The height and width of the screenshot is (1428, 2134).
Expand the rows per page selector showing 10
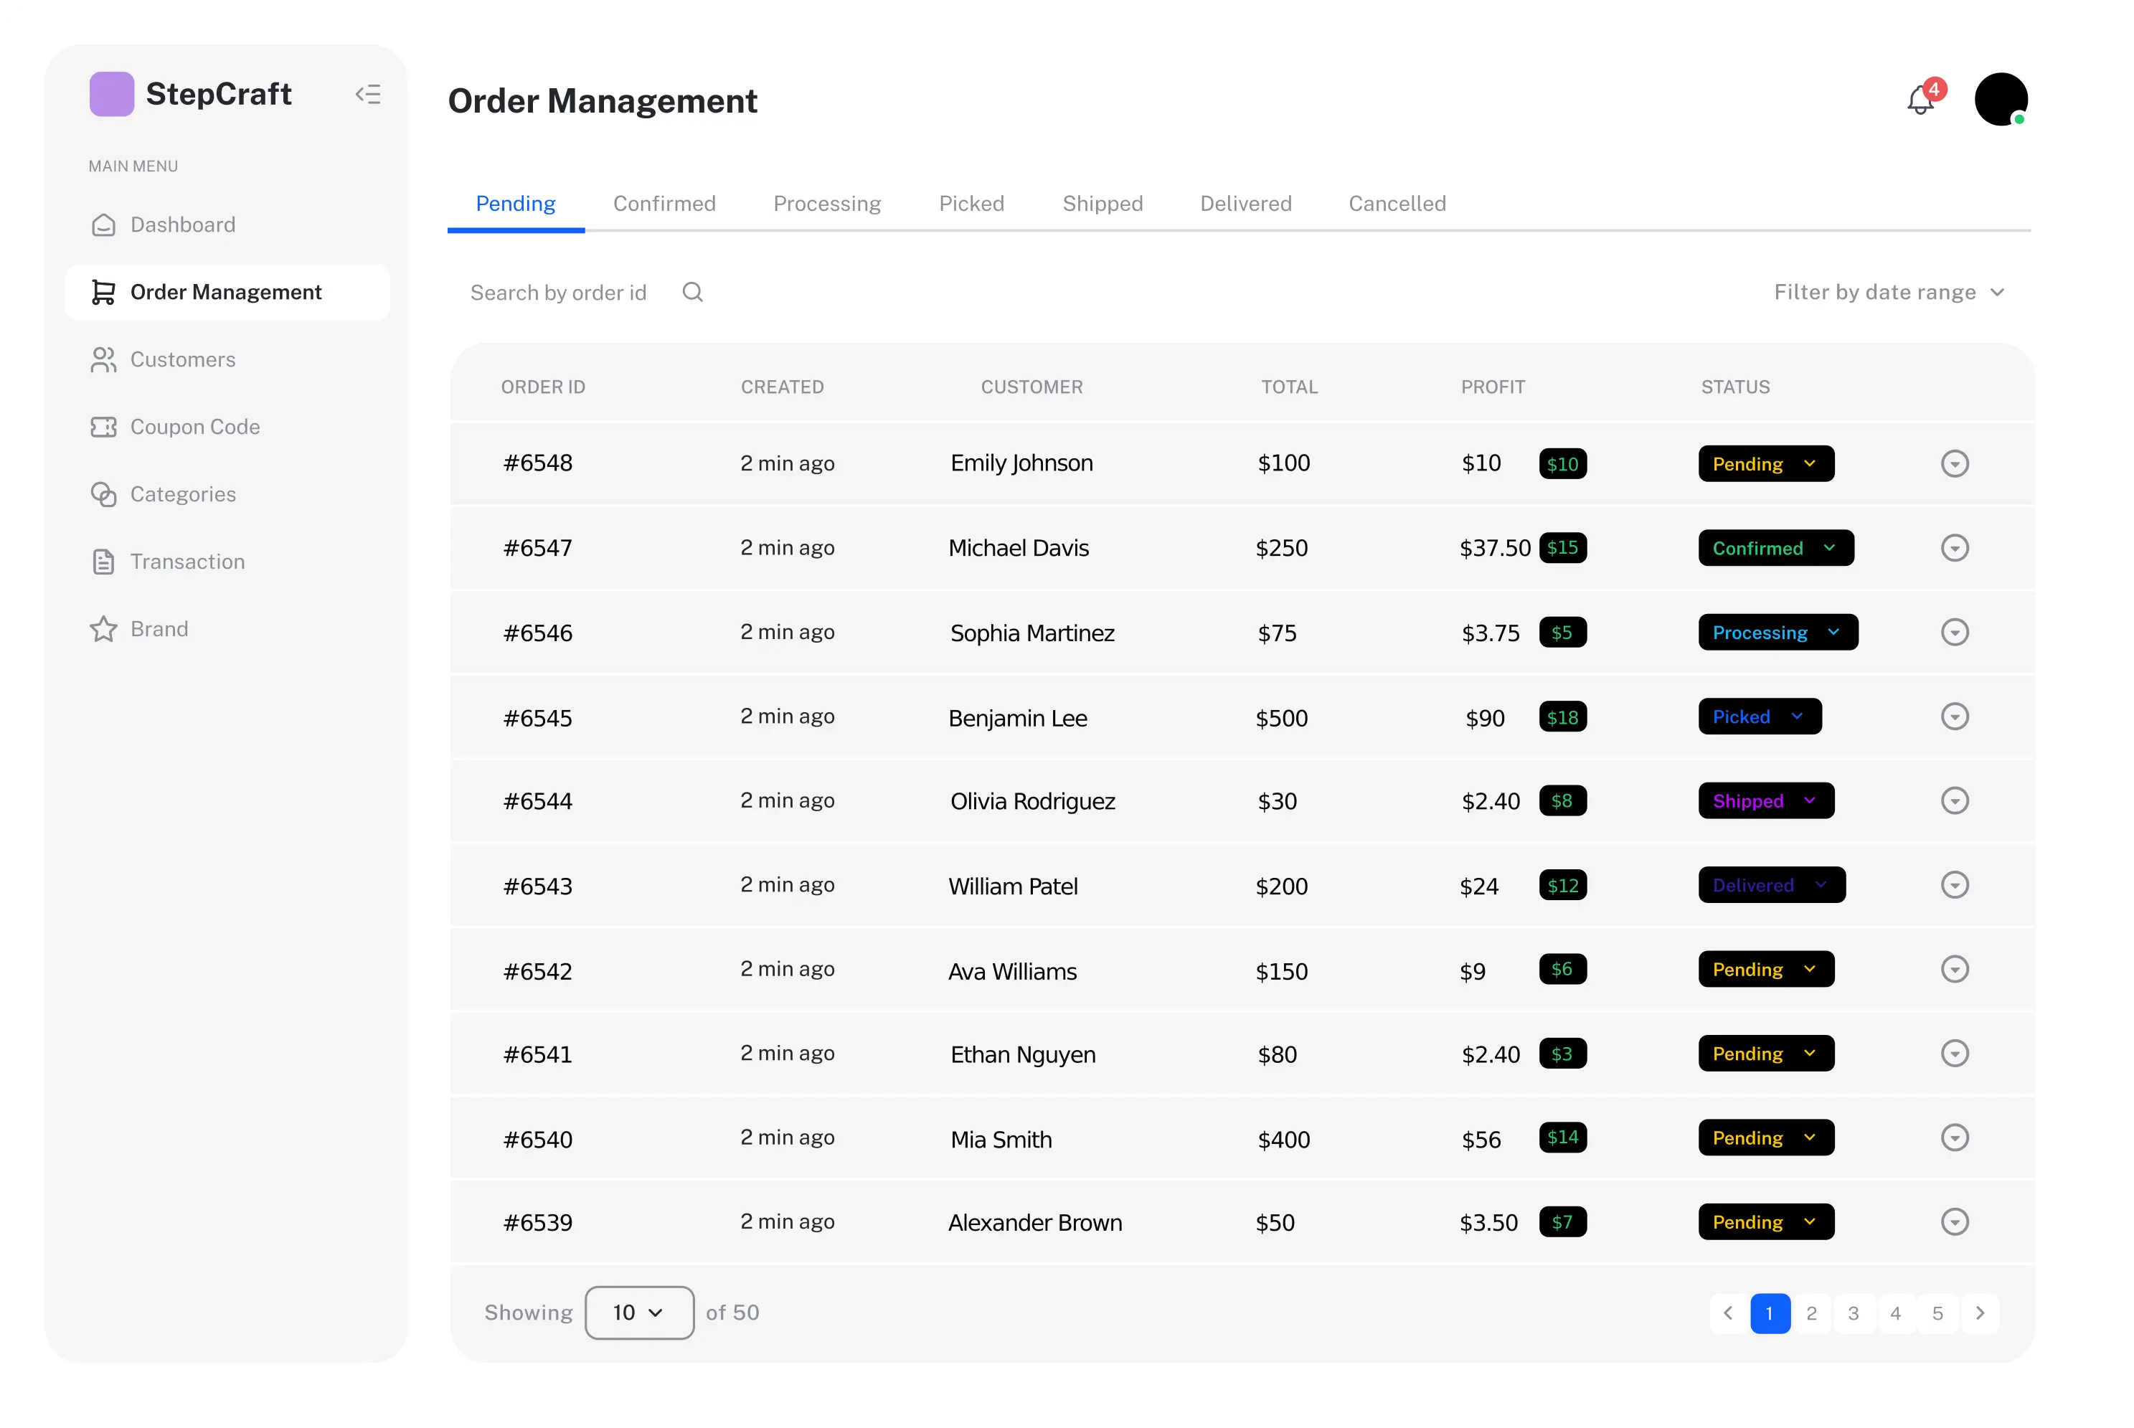coord(638,1312)
